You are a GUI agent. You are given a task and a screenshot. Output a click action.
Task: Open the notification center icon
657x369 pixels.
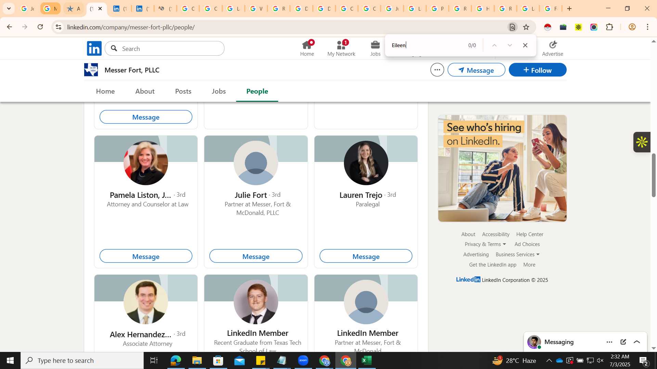coord(643,360)
